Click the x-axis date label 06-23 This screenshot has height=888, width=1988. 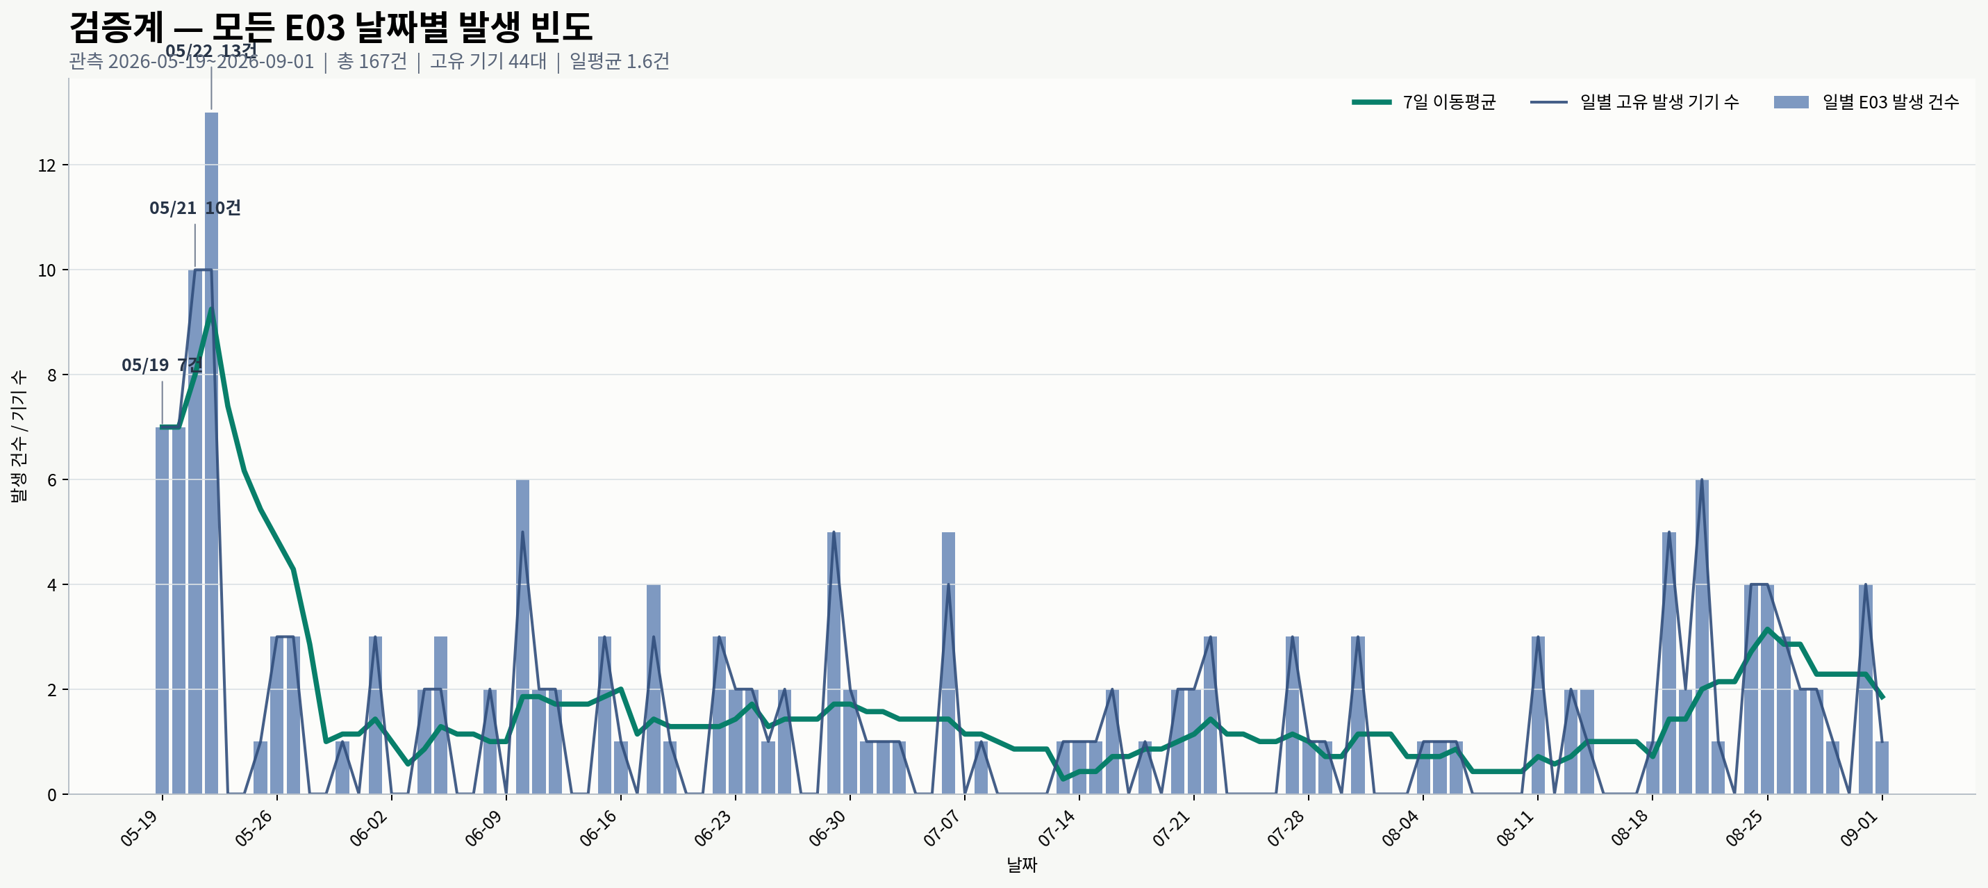[x=713, y=828]
